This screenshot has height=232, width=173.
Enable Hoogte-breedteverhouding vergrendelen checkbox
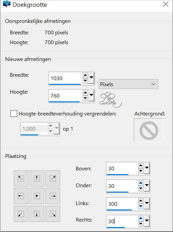point(14,113)
